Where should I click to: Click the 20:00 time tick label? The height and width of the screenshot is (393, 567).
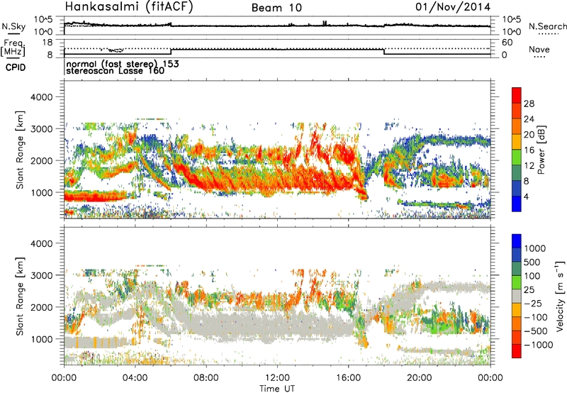click(420, 378)
